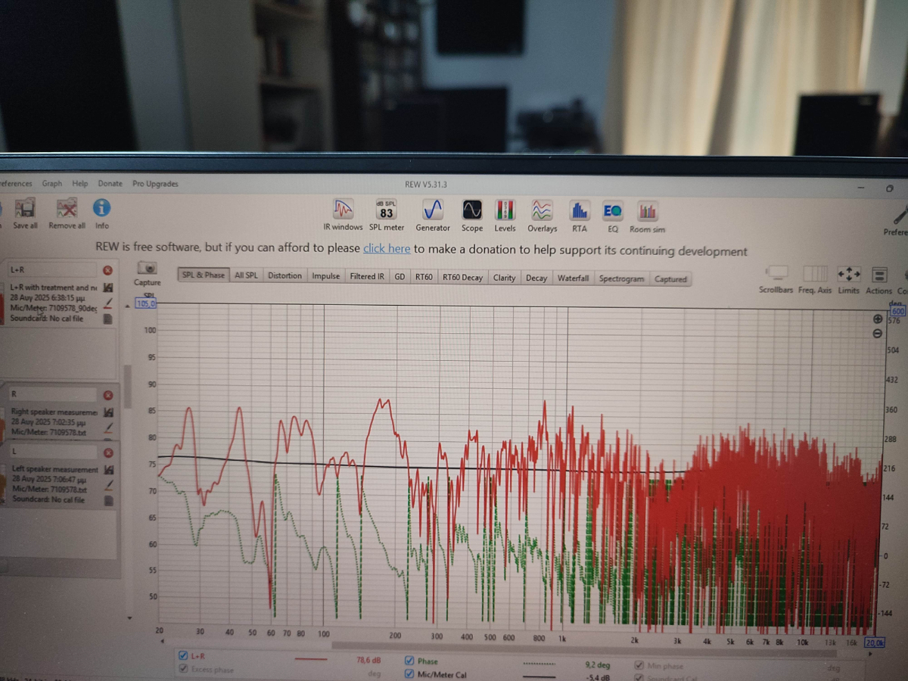Open the graph Limits panel
Viewport: 908px width, 681px height.
[848, 275]
